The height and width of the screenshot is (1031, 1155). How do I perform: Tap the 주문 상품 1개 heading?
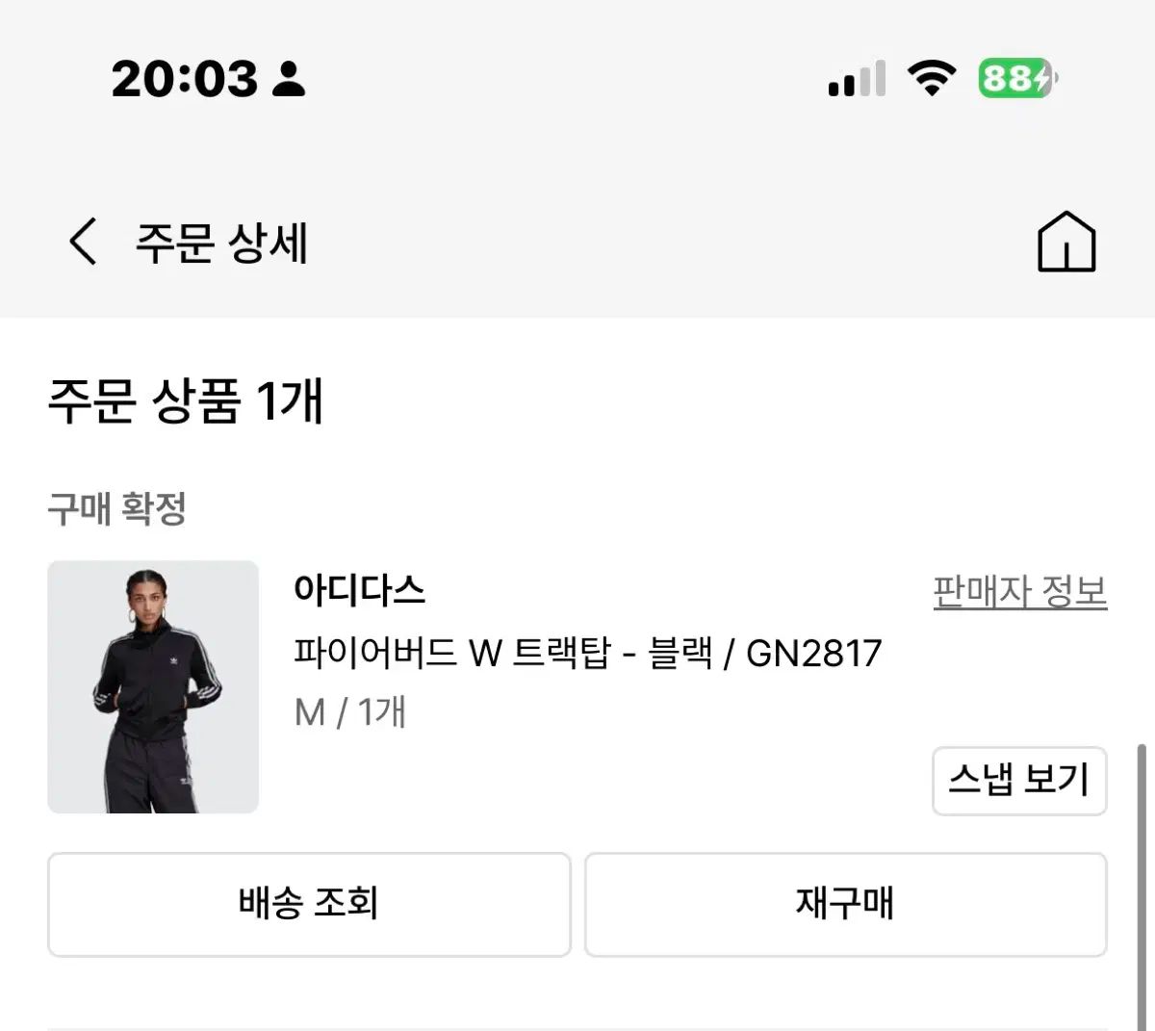pyautogui.click(x=185, y=400)
